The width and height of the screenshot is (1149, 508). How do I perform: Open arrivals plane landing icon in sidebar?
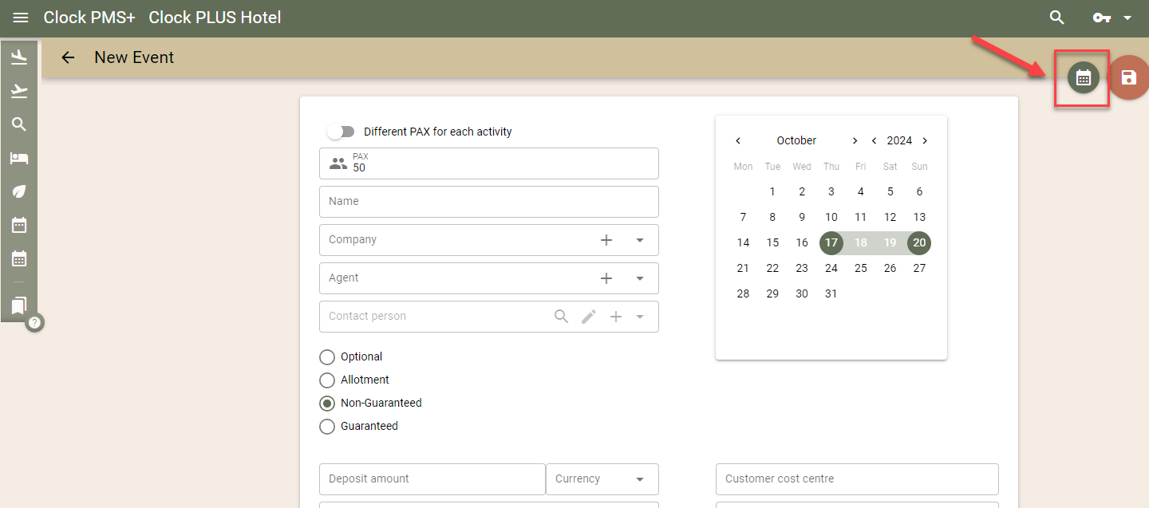(19, 57)
